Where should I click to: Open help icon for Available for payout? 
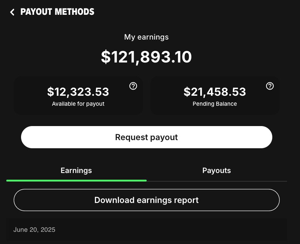133,86
